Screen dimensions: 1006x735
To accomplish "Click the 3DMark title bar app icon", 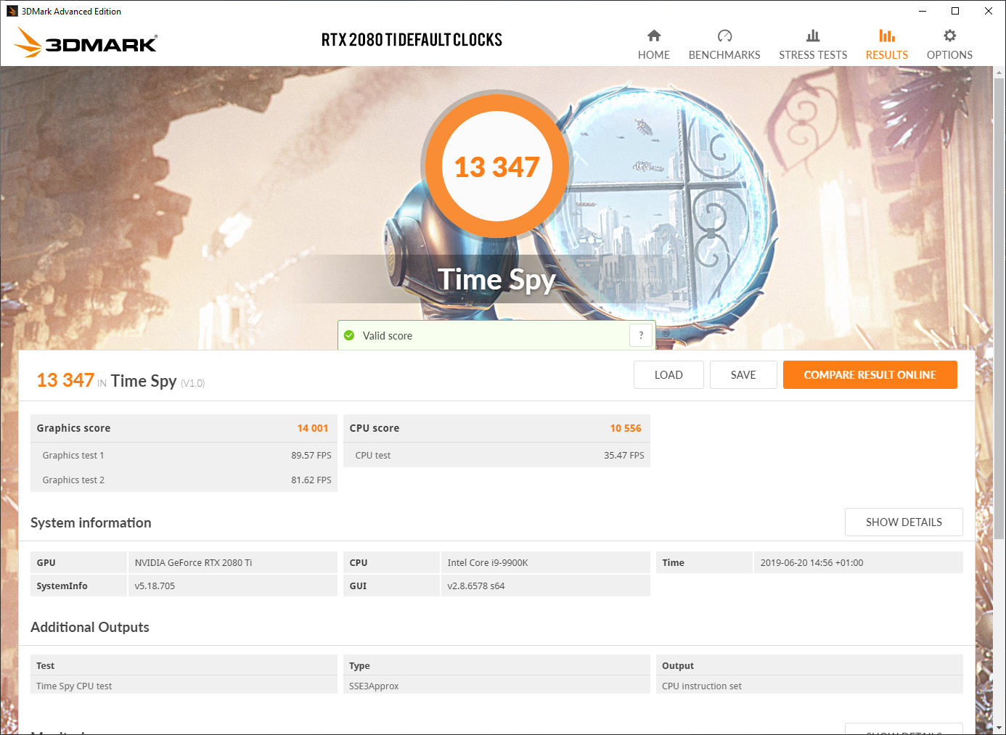I will click(12, 11).
